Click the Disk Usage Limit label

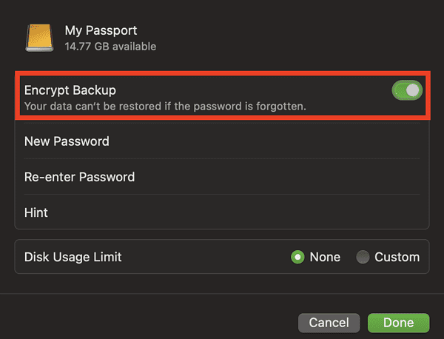(x=73, y=257)
